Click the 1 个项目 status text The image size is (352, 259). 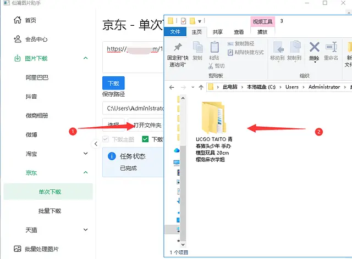[x=179, y=252]
